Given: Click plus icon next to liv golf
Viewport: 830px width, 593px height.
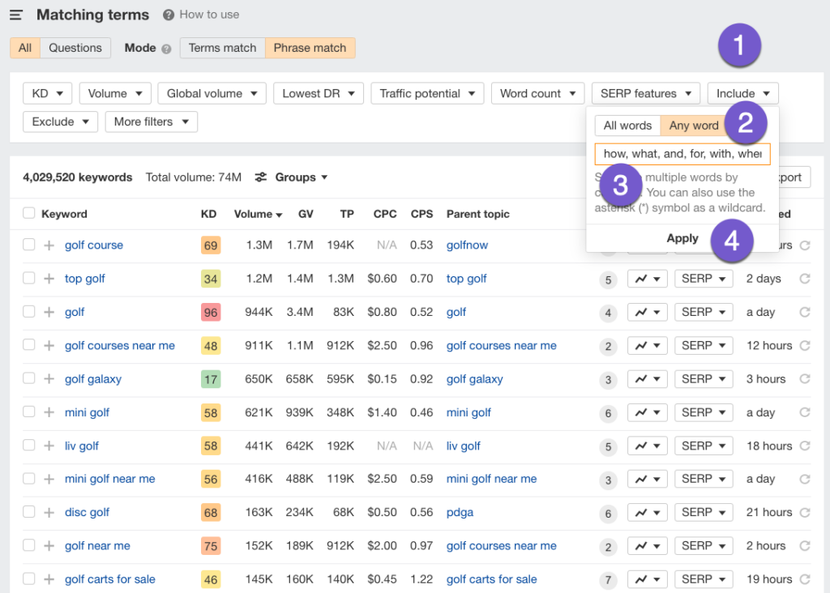Looking at the screenshot, I should point(49,446).
